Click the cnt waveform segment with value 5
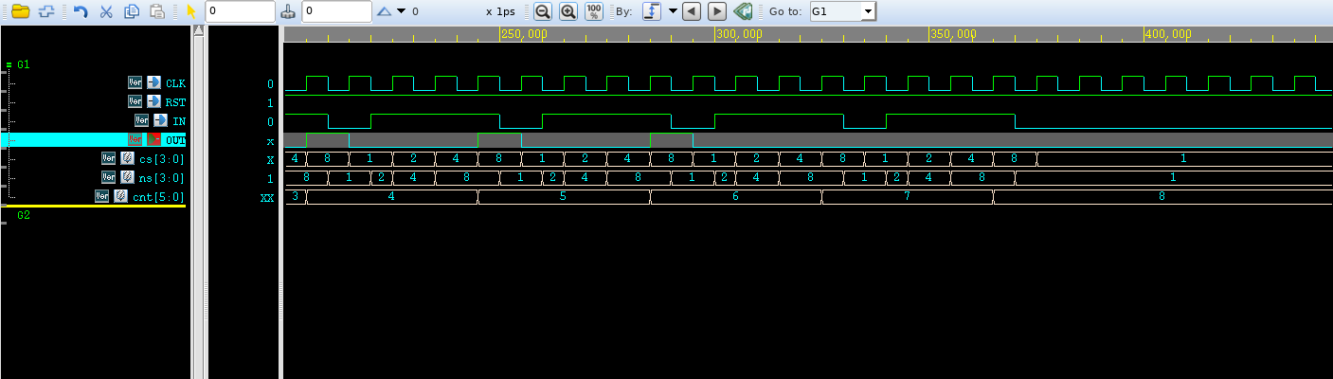The image size is (1333, 379). pos(564,197)
